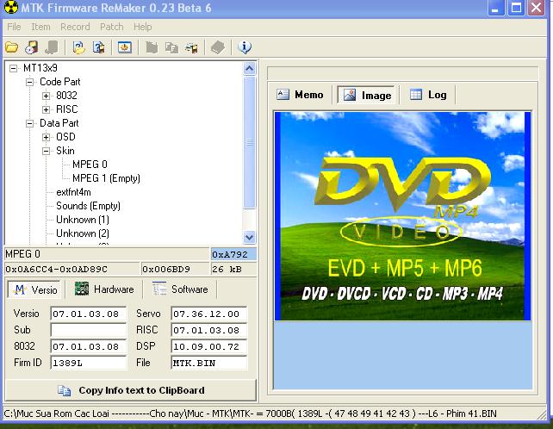Select the Software tab

(181, 289)
